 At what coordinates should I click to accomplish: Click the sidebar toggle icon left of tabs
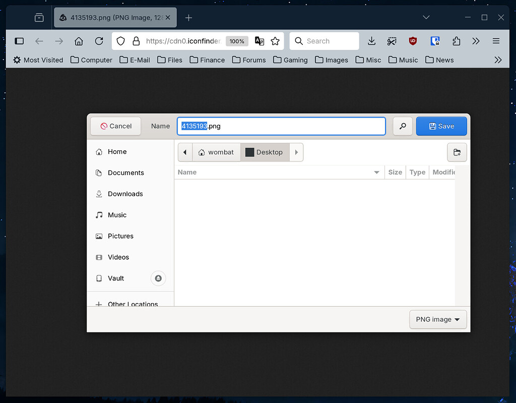[x=39, y=17]
